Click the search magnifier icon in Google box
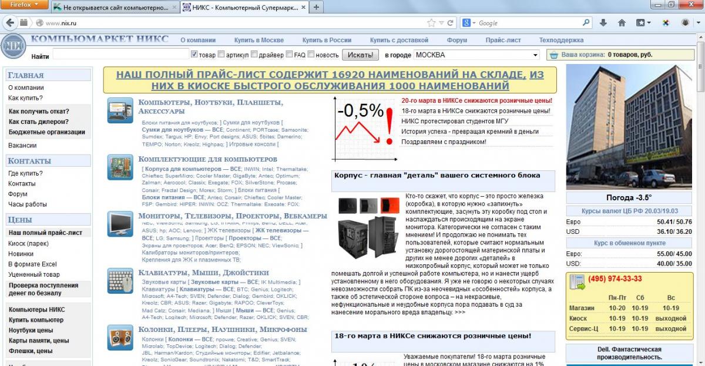The width and height of the screenshot is (705, 366). (586, 23)
